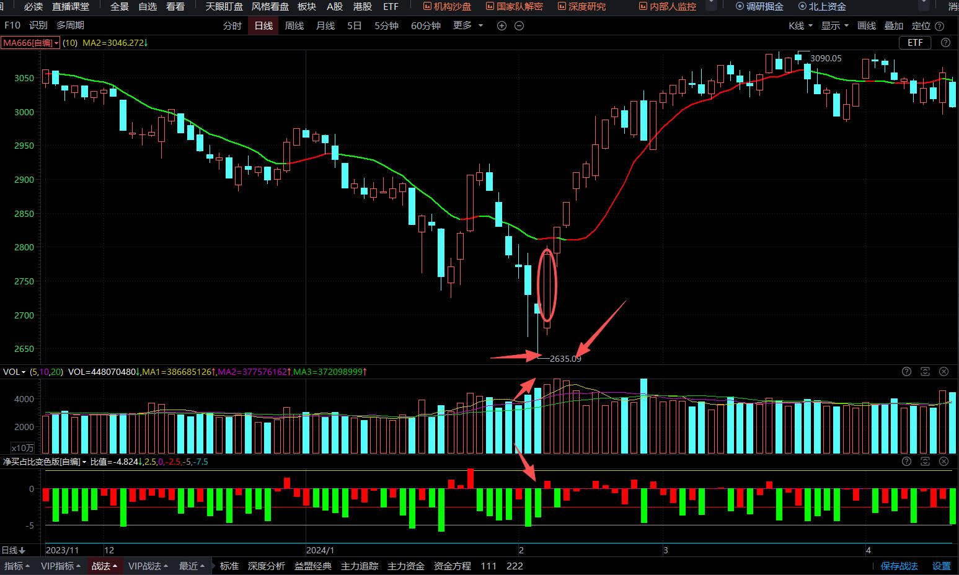Maximize the VOL indicator panel
This screenshot has height=575, width=959.
click(x=926, y=372)
